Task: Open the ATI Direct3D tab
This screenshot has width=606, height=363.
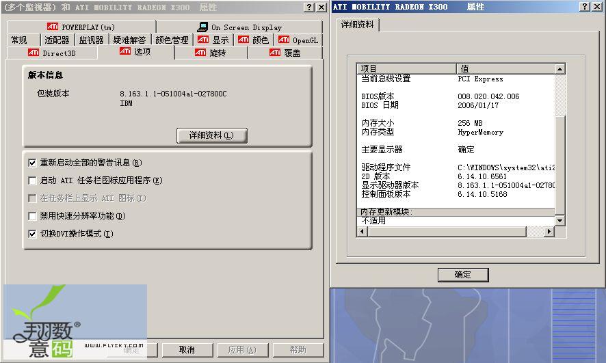Action: [52, 53]
